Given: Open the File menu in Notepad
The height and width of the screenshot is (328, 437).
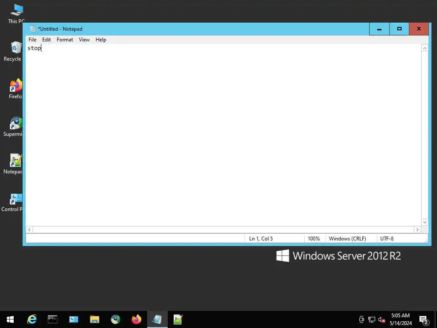Looking at the screenshot, I should pyautogui.click(x=32, y=40).
